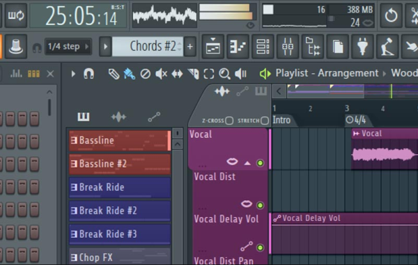Image resolution: width=418 pixels, height=265 pixels.
Task: Add a new pattern with plus button
Action: [189, 47]
